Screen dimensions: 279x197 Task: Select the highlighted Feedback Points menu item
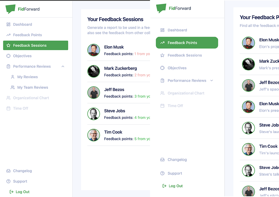coord(187,43)
